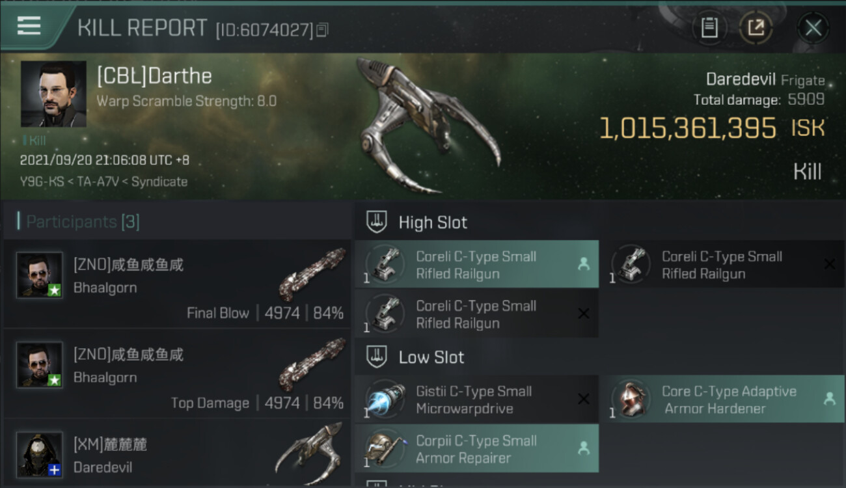Open the XM Daredevil participant entry
The height and width of the screenshot is (488, 846).
coord(177,454)
